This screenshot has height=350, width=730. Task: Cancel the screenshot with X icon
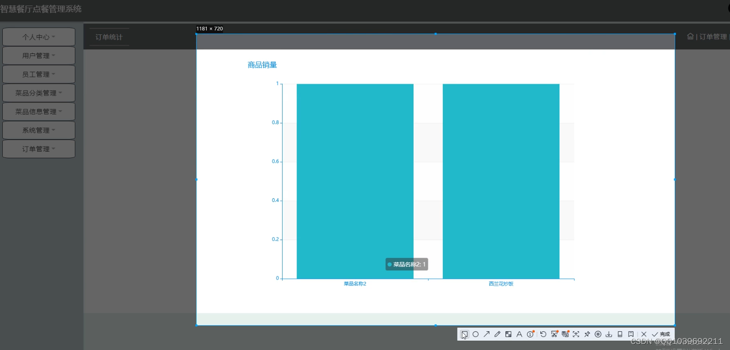(644, 334)
